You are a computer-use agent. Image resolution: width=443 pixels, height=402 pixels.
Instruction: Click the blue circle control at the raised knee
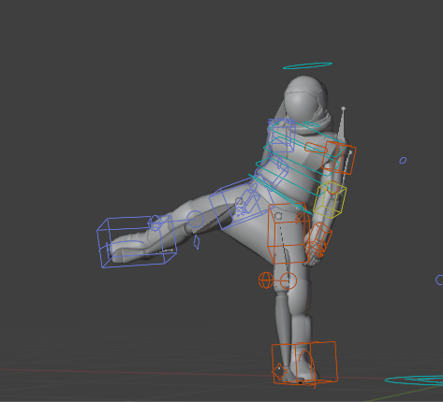(195, 219)
